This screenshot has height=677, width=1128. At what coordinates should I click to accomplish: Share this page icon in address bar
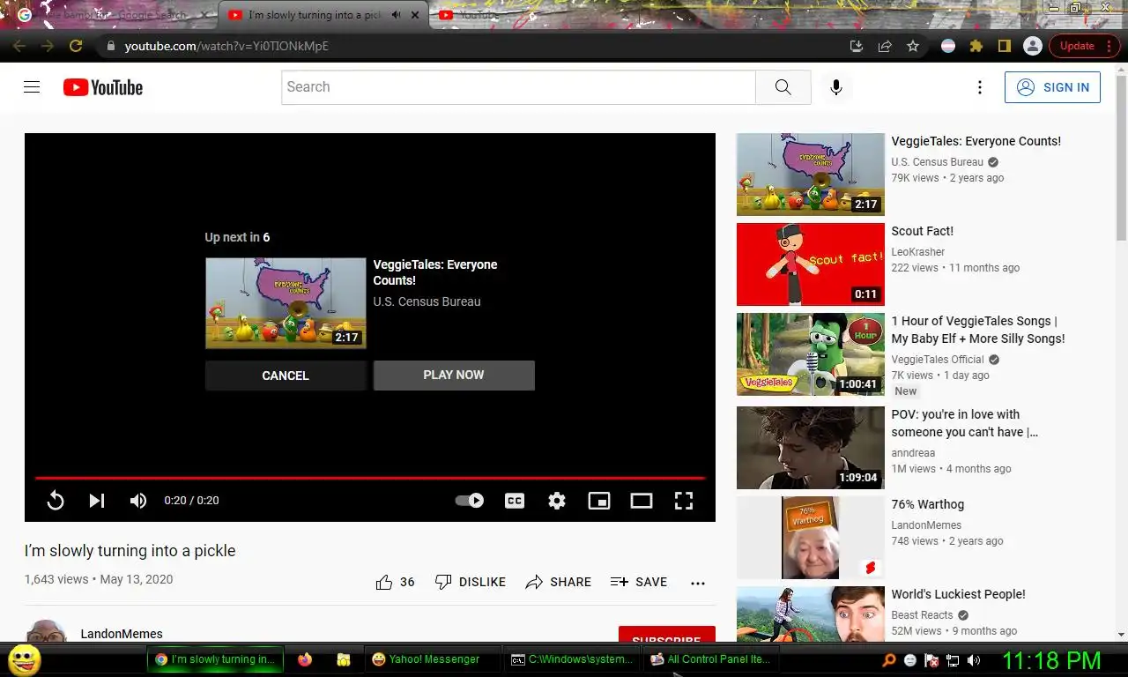click(x=885, y=46)
